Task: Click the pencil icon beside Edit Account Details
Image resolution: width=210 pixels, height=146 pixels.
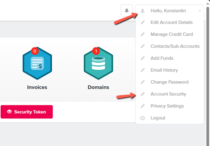Action: click(143, 23)
